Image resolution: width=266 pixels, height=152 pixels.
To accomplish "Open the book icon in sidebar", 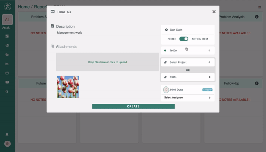I will coord(7,82).
